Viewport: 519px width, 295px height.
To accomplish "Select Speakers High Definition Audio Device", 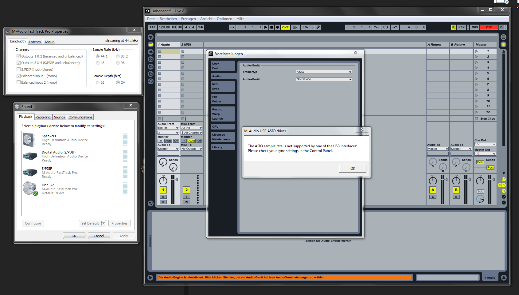I will (76, 140).
